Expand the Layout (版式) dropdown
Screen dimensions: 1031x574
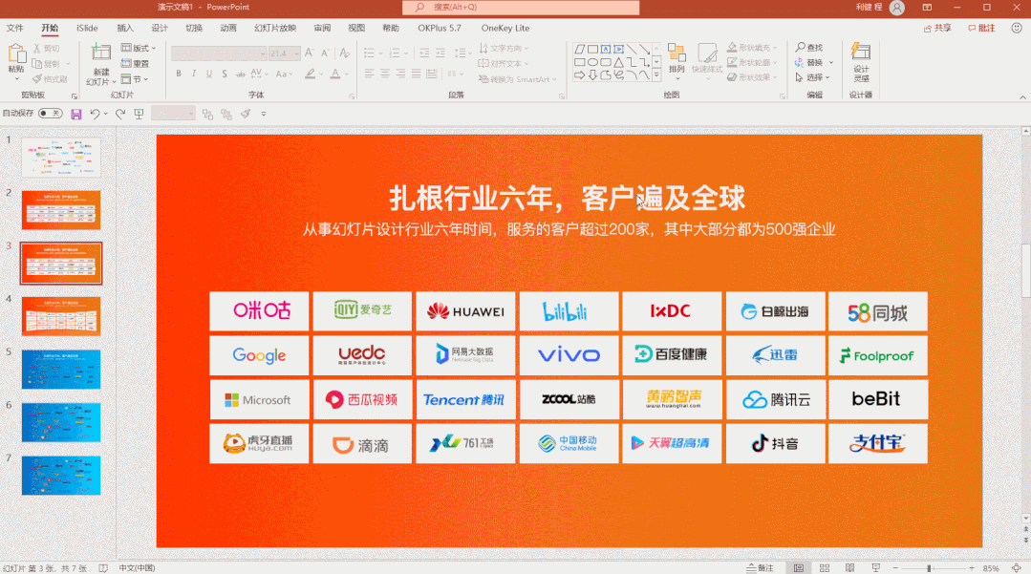point(139,48)
